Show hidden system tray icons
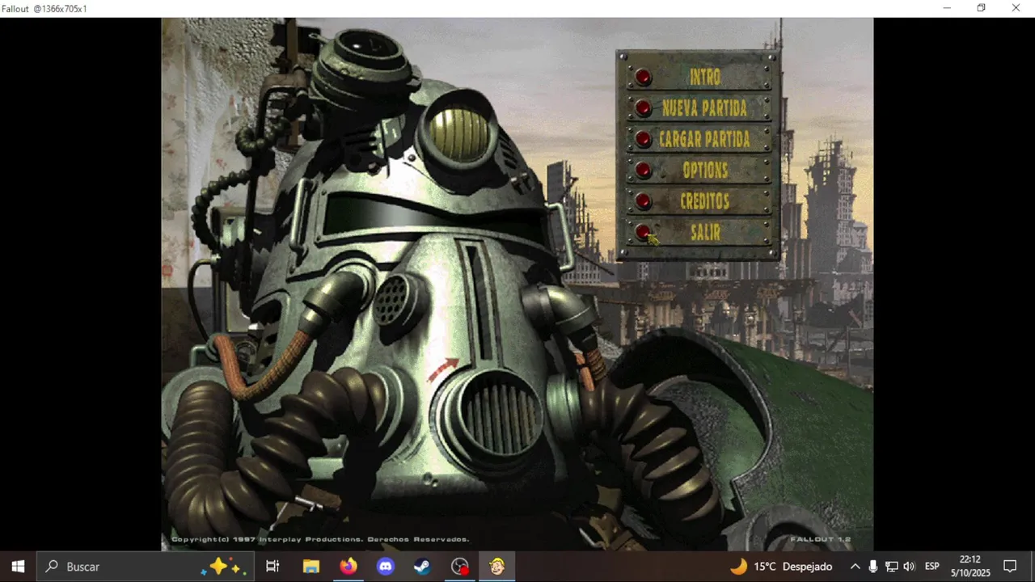The height and width of the screenshot is (582, 1035). [x=855, y=567]
